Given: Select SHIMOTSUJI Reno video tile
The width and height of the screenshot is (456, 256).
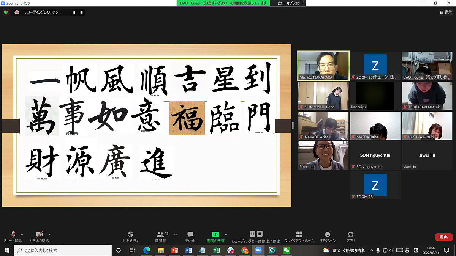Looking at the screenshot, I should pos(323,96).
